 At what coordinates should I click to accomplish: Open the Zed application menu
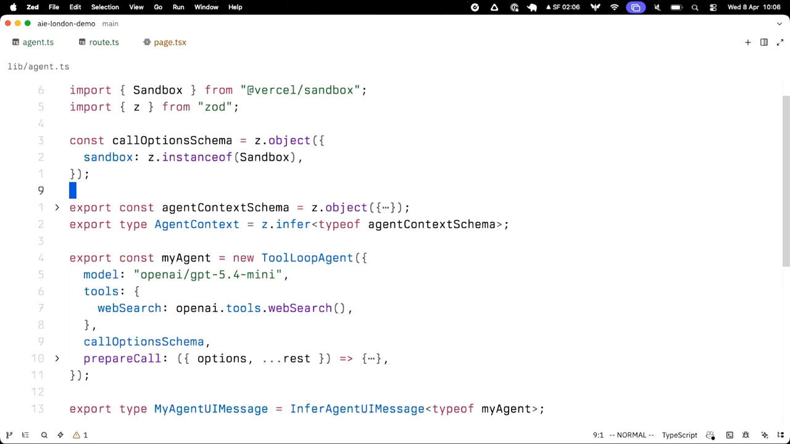point(33,7)
